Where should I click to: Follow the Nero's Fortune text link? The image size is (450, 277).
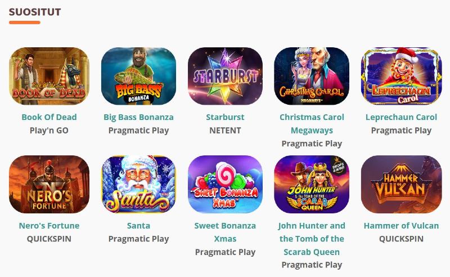pos(49,226)
